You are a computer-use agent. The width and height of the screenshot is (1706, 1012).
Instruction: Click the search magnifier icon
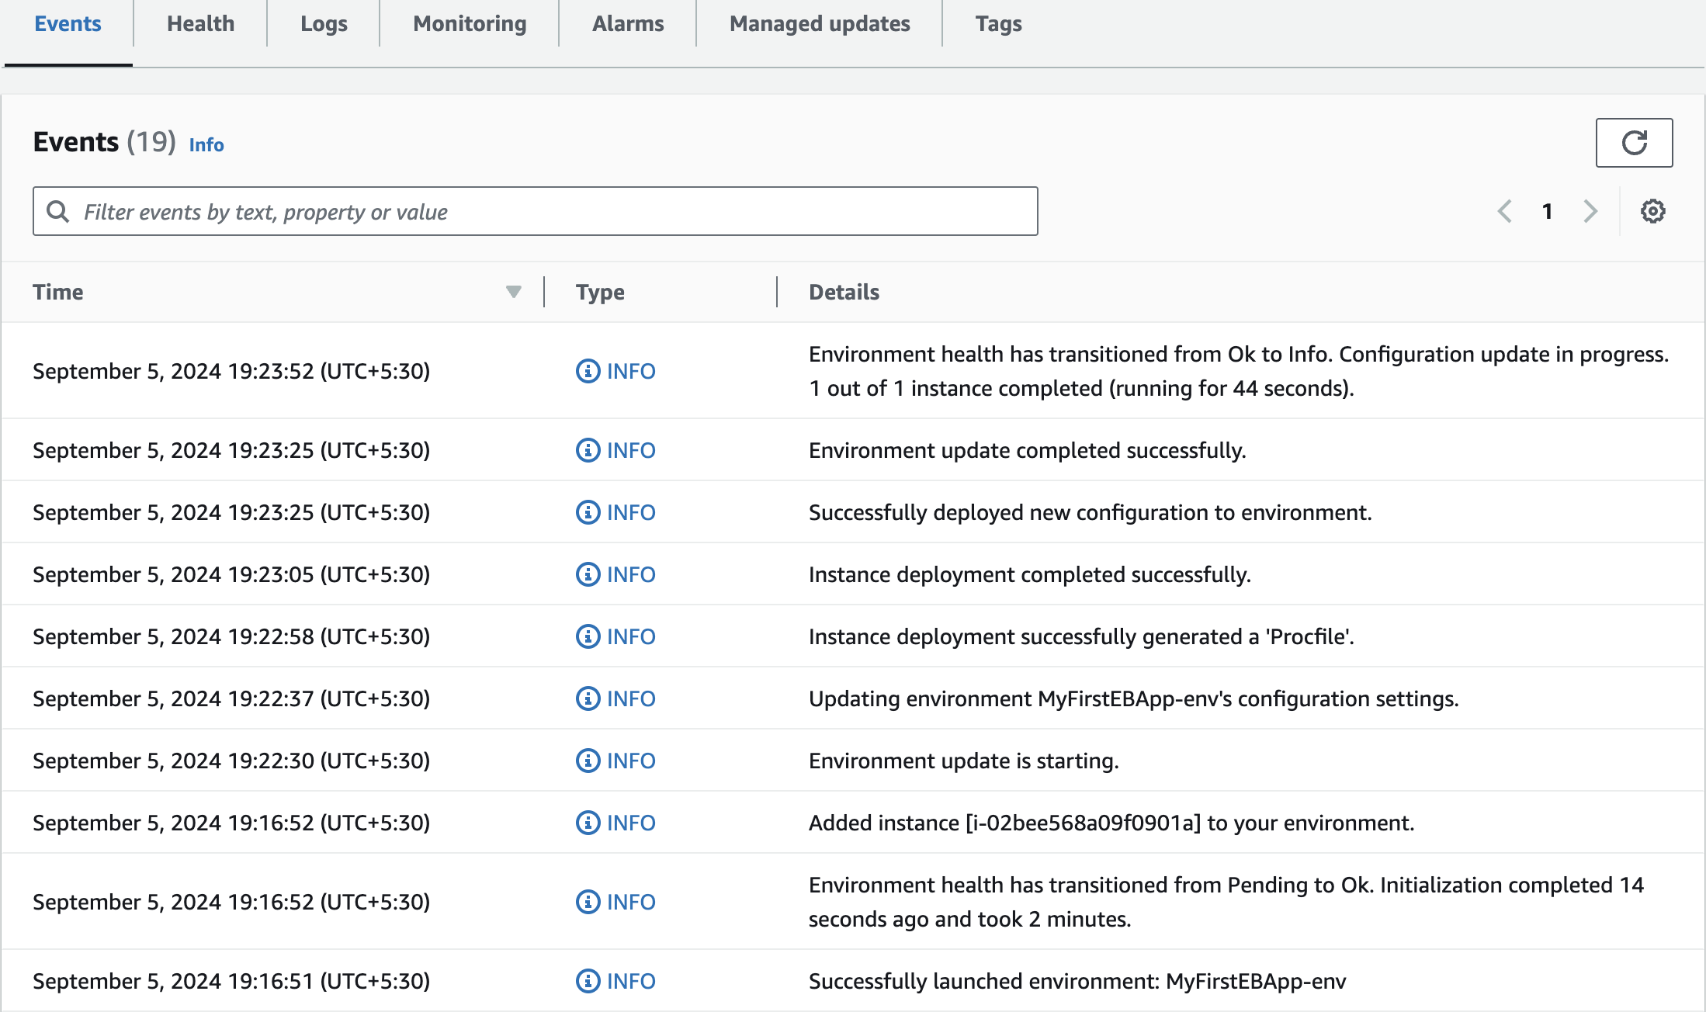pos(58,211)
